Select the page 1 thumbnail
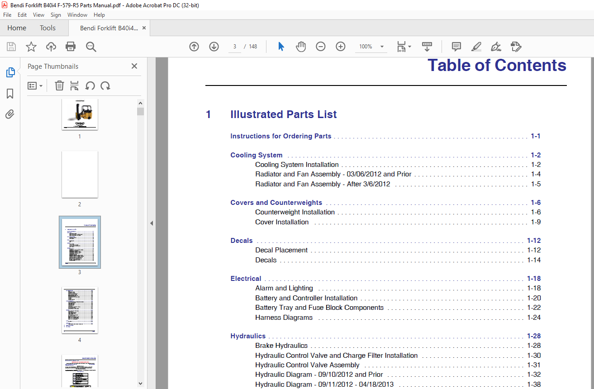 [x=80, y=114]
